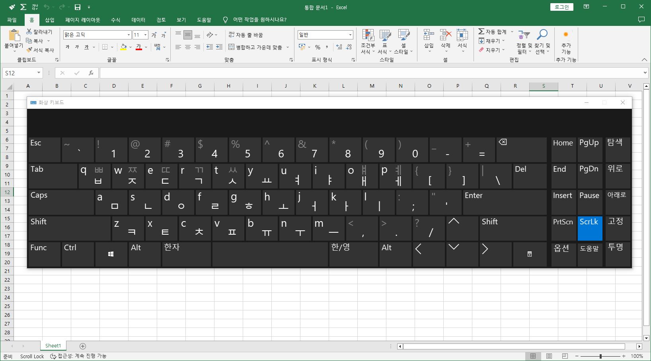Click Format as Table (표 서식) icon
Viewport: 651px width, 361px height.
[385, 35]
